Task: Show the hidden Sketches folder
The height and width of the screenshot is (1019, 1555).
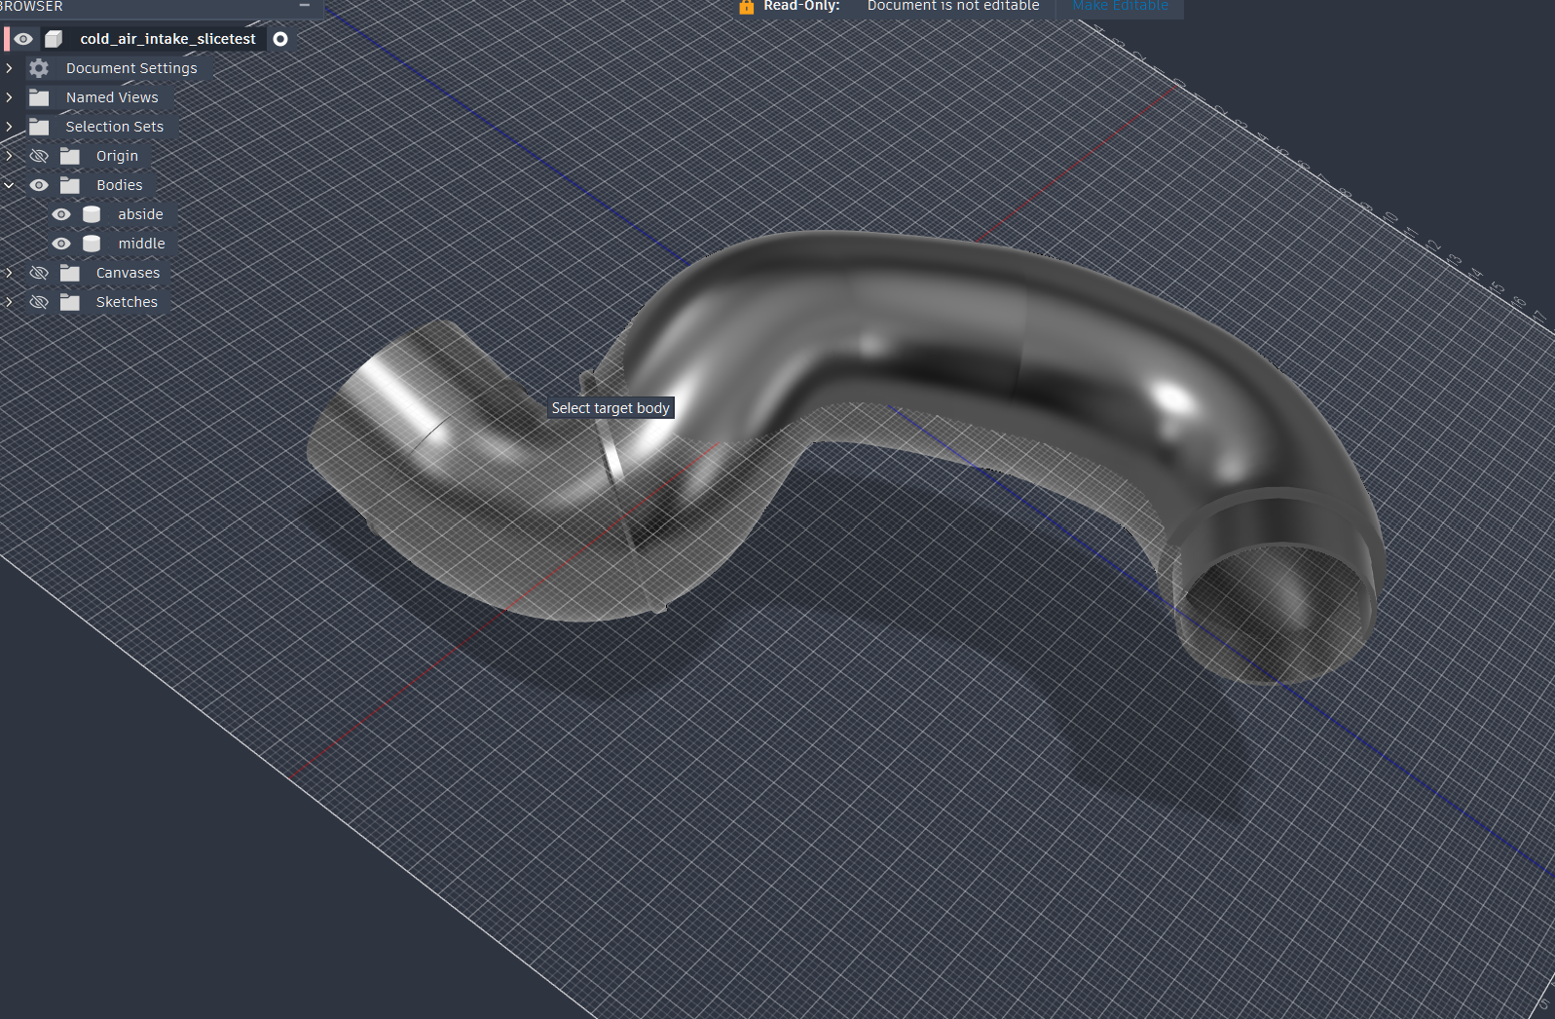Action: [39, 302]
